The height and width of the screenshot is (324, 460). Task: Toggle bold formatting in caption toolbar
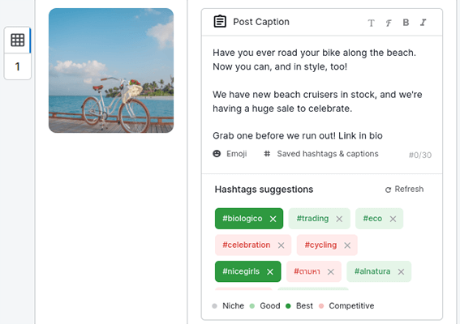pos(406,23)
